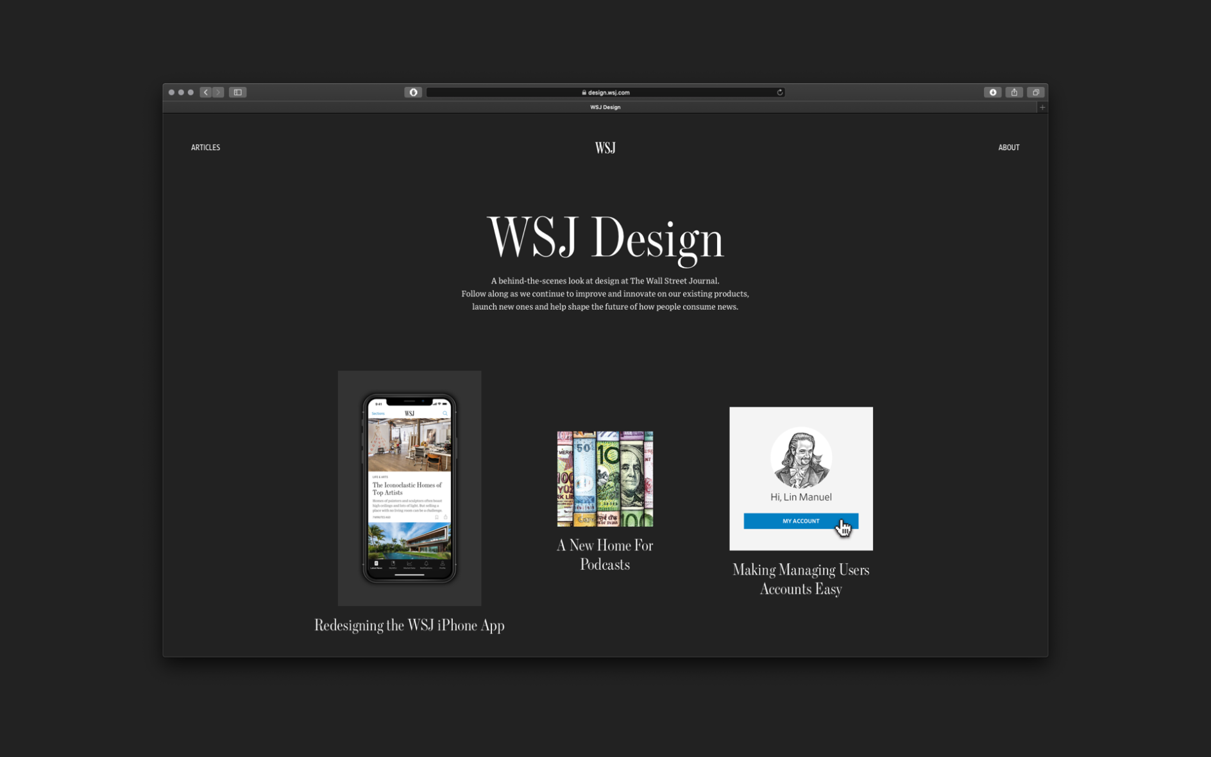Switch to the ARTICLES navigation item
Image resolution: width=1211 pixels, height=757 pixels.
[x=205, y=147]
